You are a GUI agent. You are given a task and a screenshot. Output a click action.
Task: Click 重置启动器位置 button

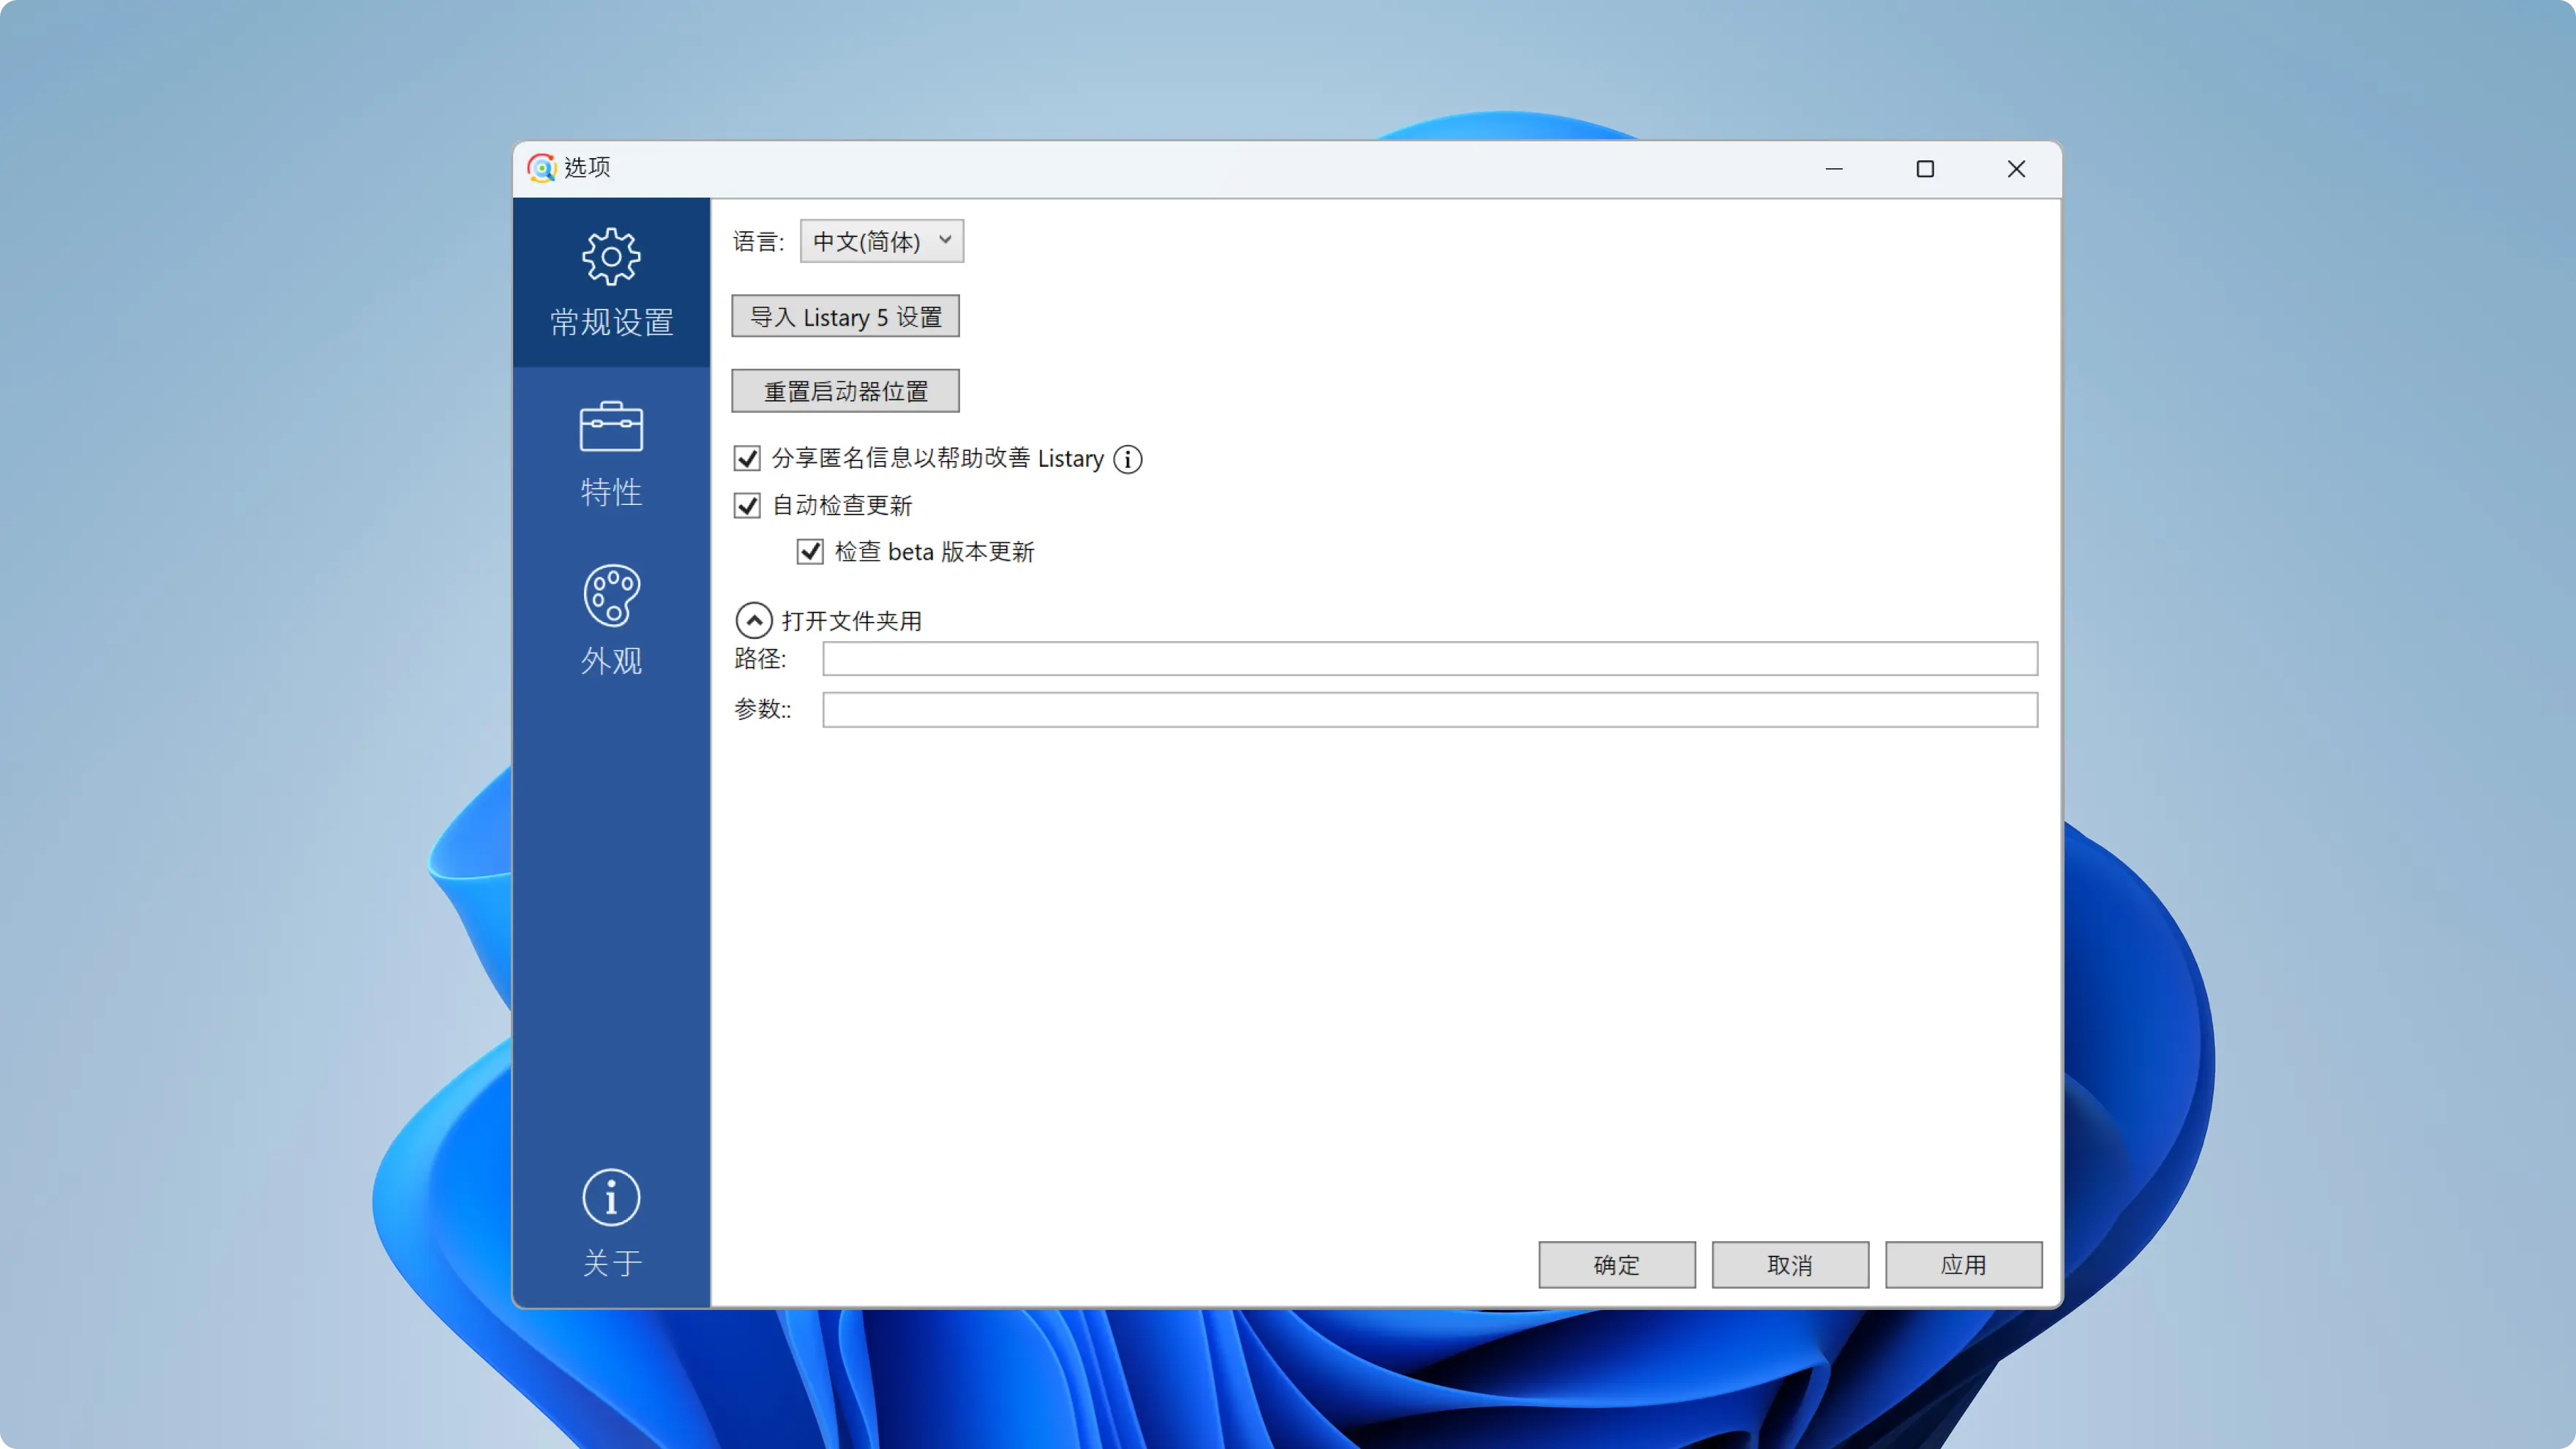(845, 391)
